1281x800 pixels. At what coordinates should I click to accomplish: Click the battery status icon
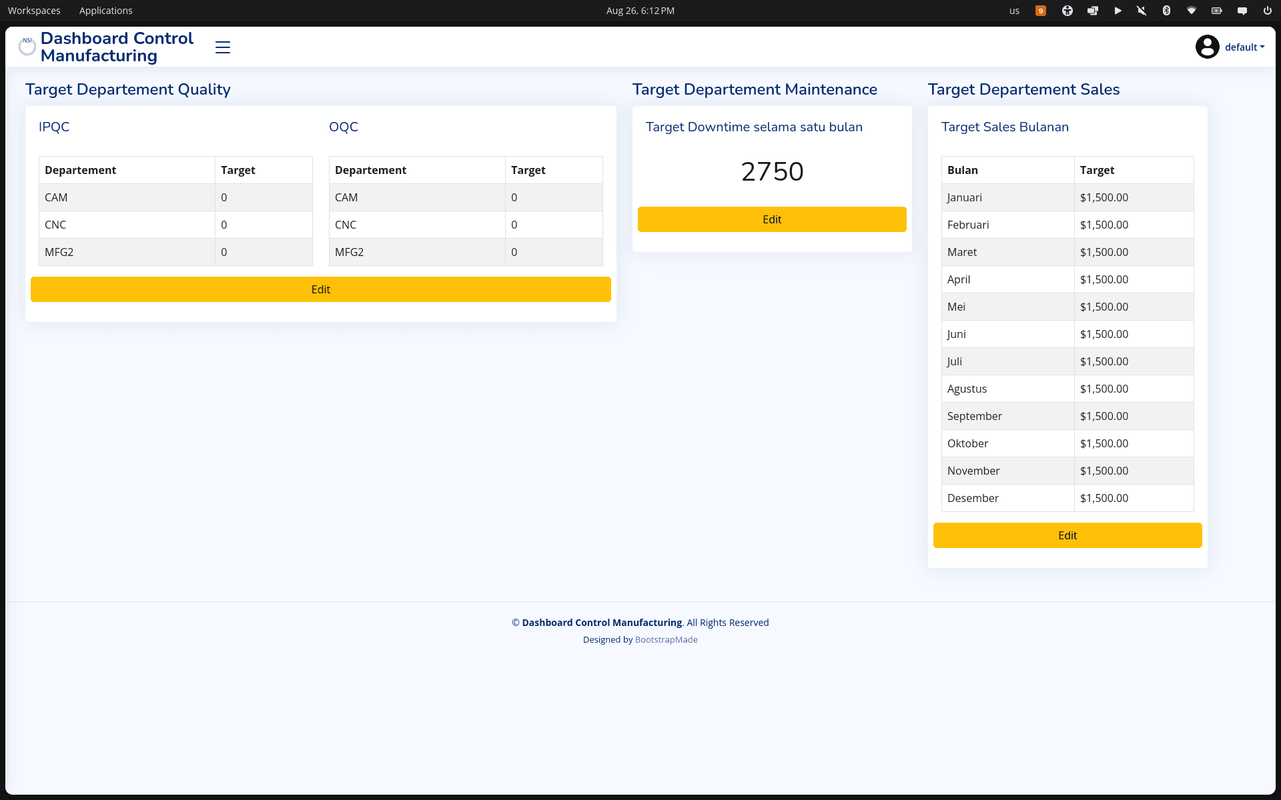[x=1217, y=11]
